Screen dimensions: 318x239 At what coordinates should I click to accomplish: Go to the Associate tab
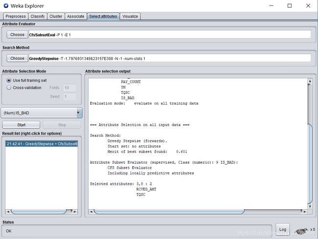pyautogui.click(x=76, y=16)
